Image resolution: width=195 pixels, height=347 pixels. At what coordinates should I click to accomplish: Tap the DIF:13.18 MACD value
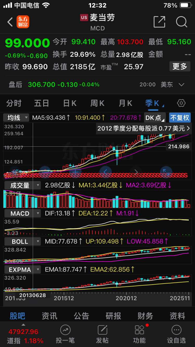60,214
